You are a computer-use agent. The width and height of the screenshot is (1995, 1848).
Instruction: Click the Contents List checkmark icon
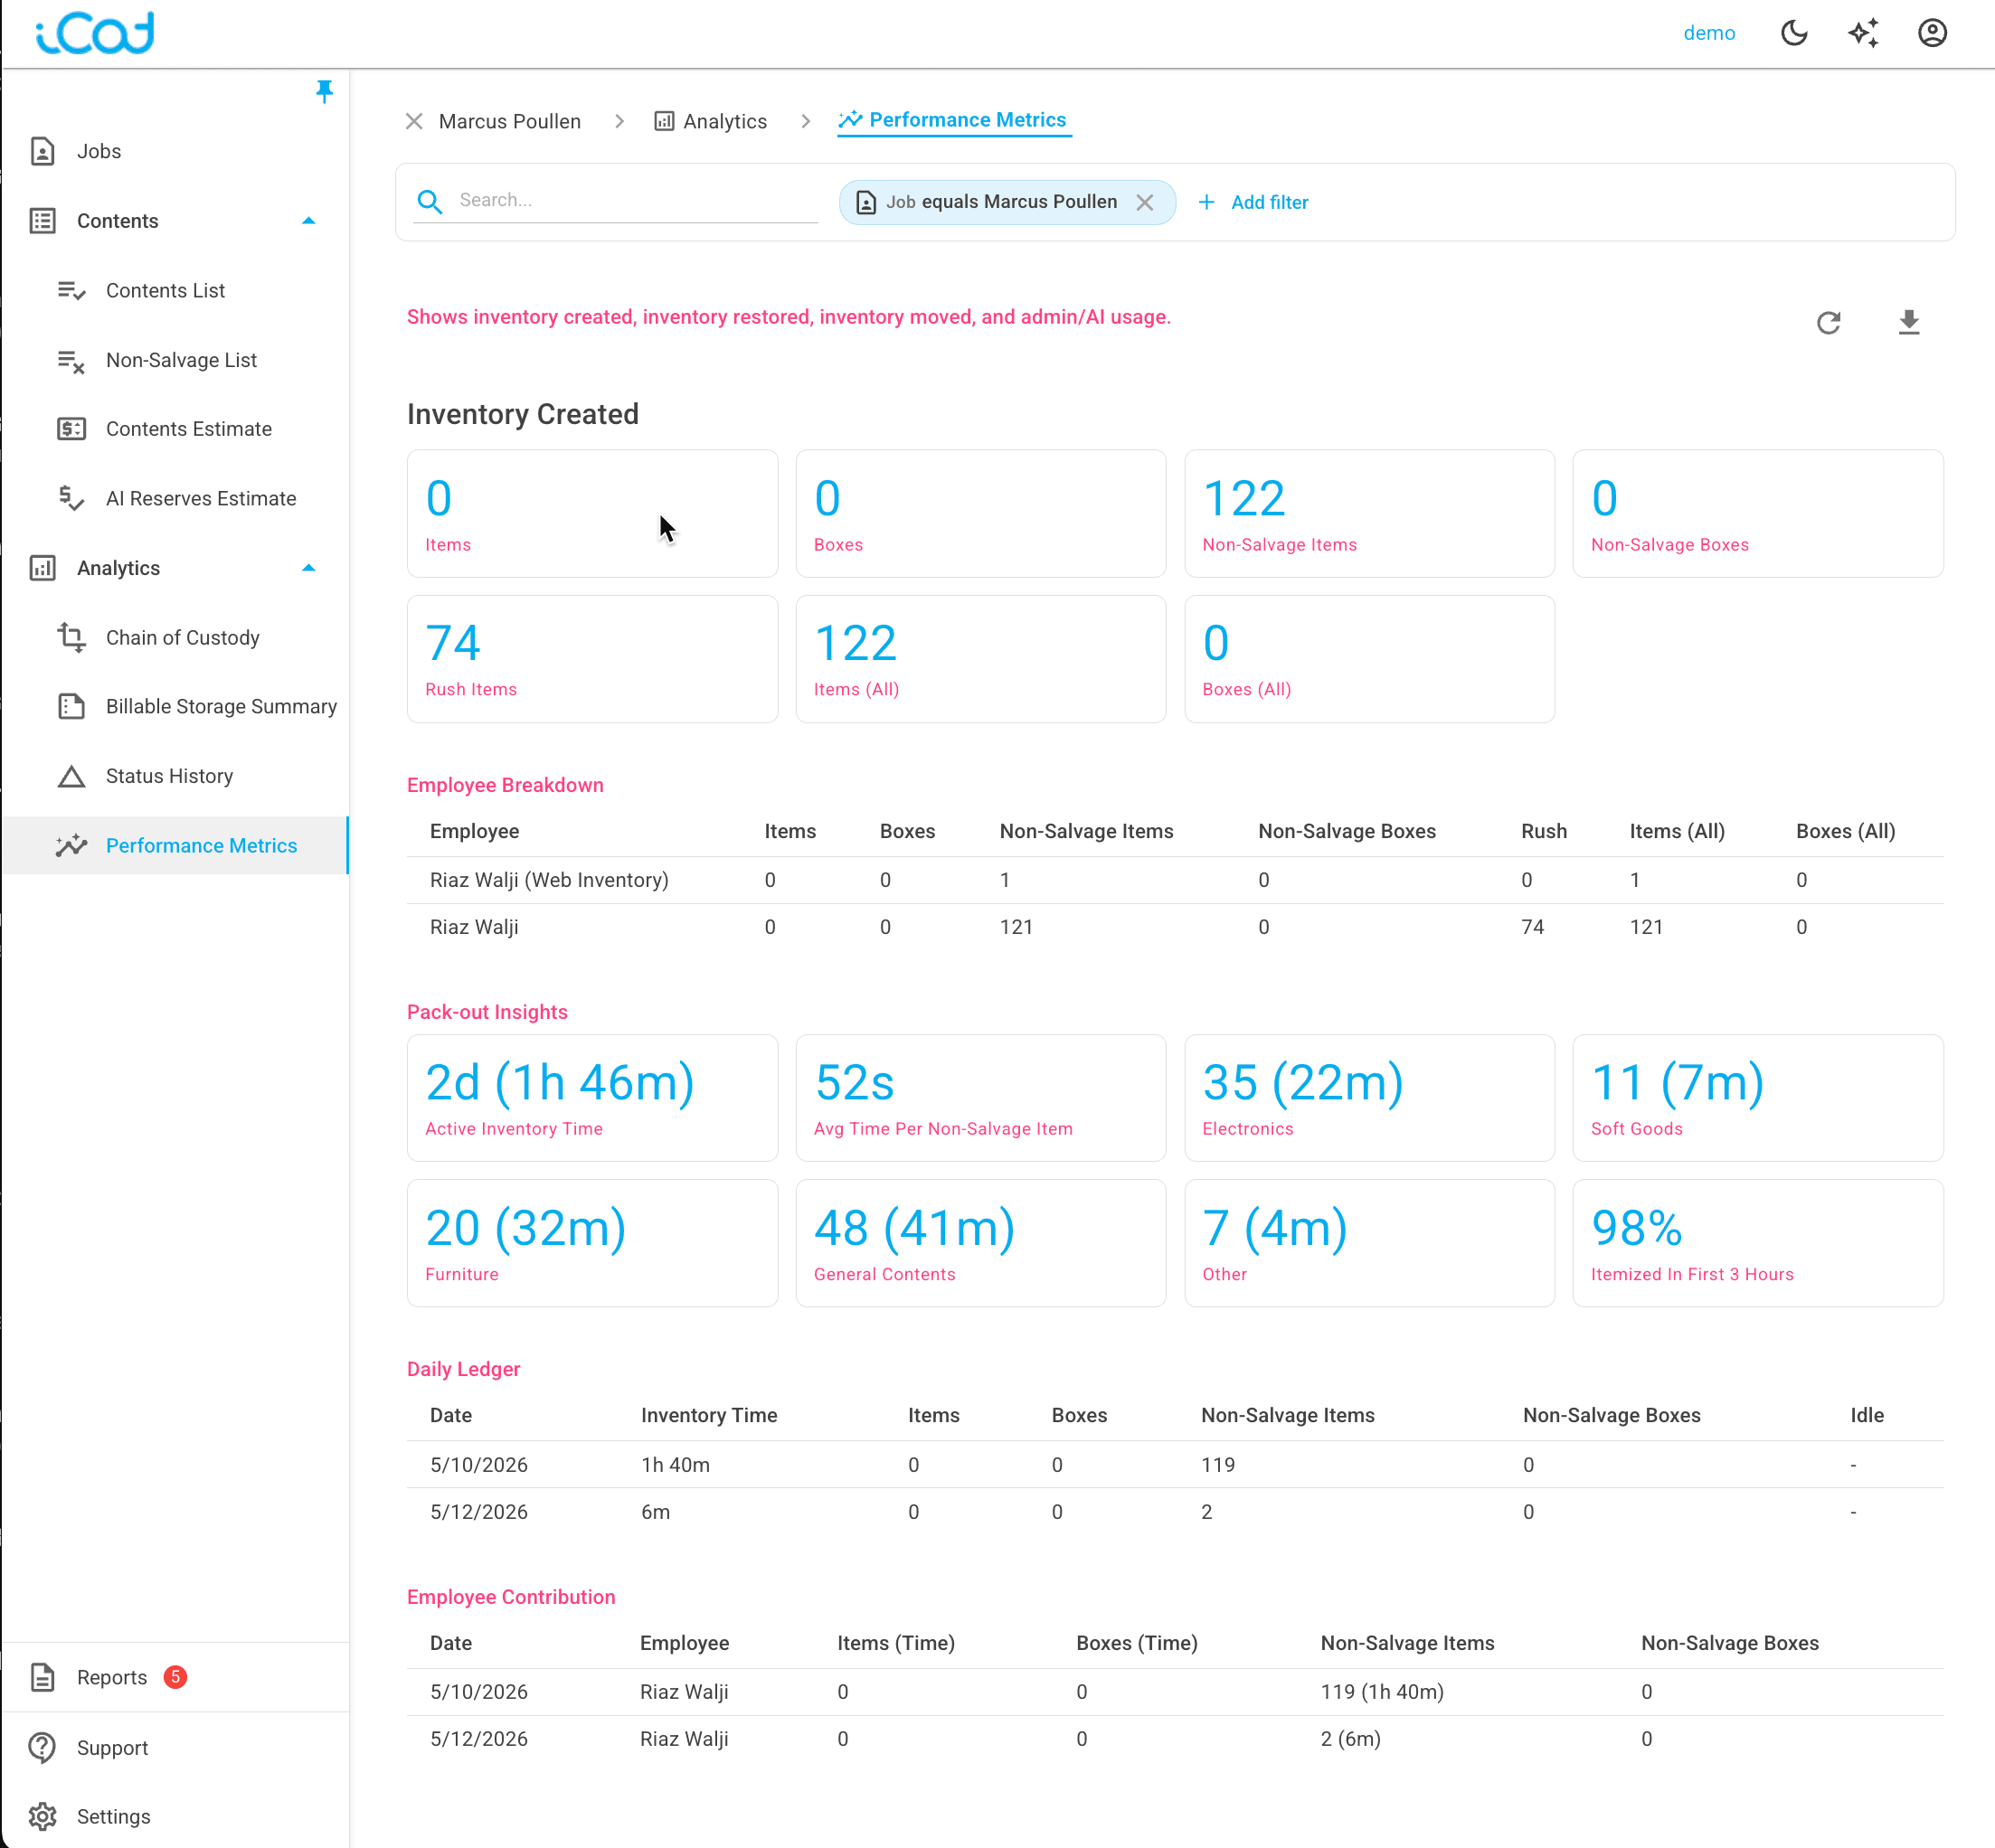click(71, 290)
